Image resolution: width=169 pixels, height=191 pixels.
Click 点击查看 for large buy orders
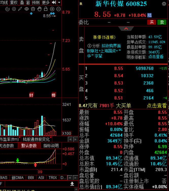coord(157,106)
